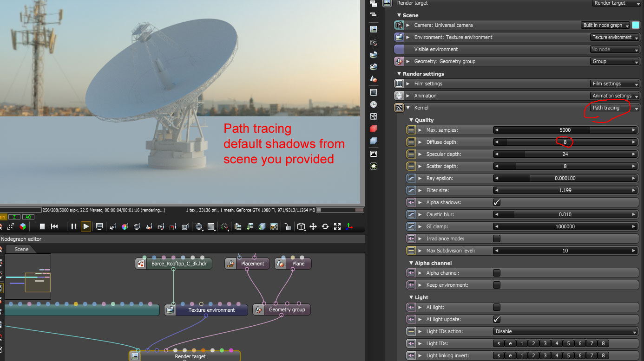Click the clipboard copy render icon
644x361 pixels.
(238, 227)
